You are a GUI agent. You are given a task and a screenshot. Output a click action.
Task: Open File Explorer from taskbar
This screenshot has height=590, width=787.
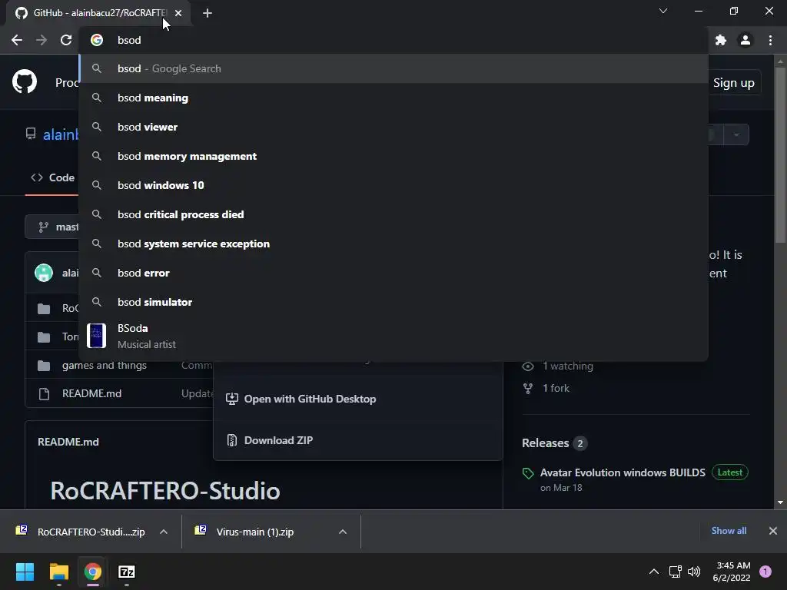click(x=58, y=572)
